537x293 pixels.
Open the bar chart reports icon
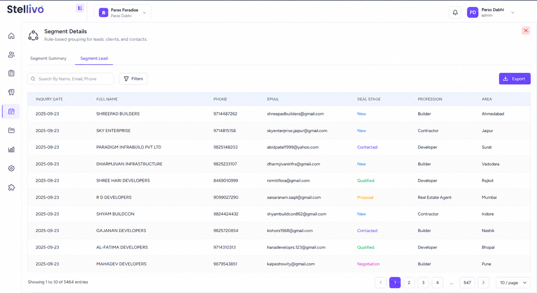(x=11, y=149)
